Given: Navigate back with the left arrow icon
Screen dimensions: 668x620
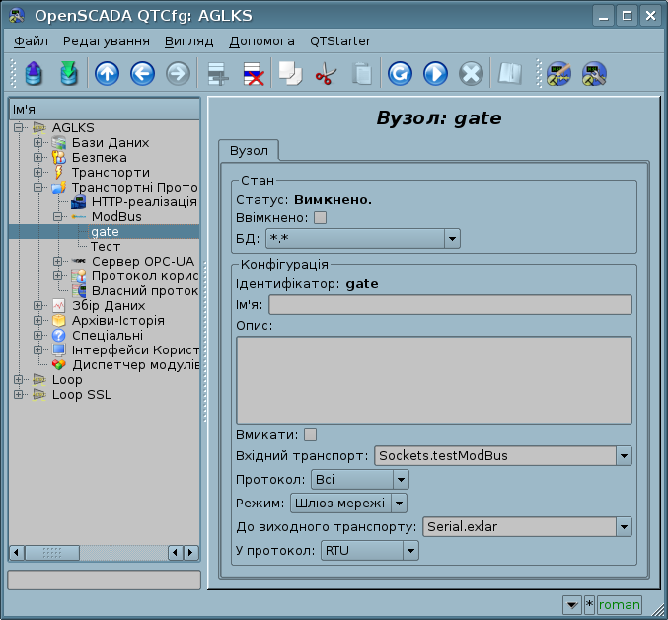Looking at the screenshot, I should coord(142,74).
